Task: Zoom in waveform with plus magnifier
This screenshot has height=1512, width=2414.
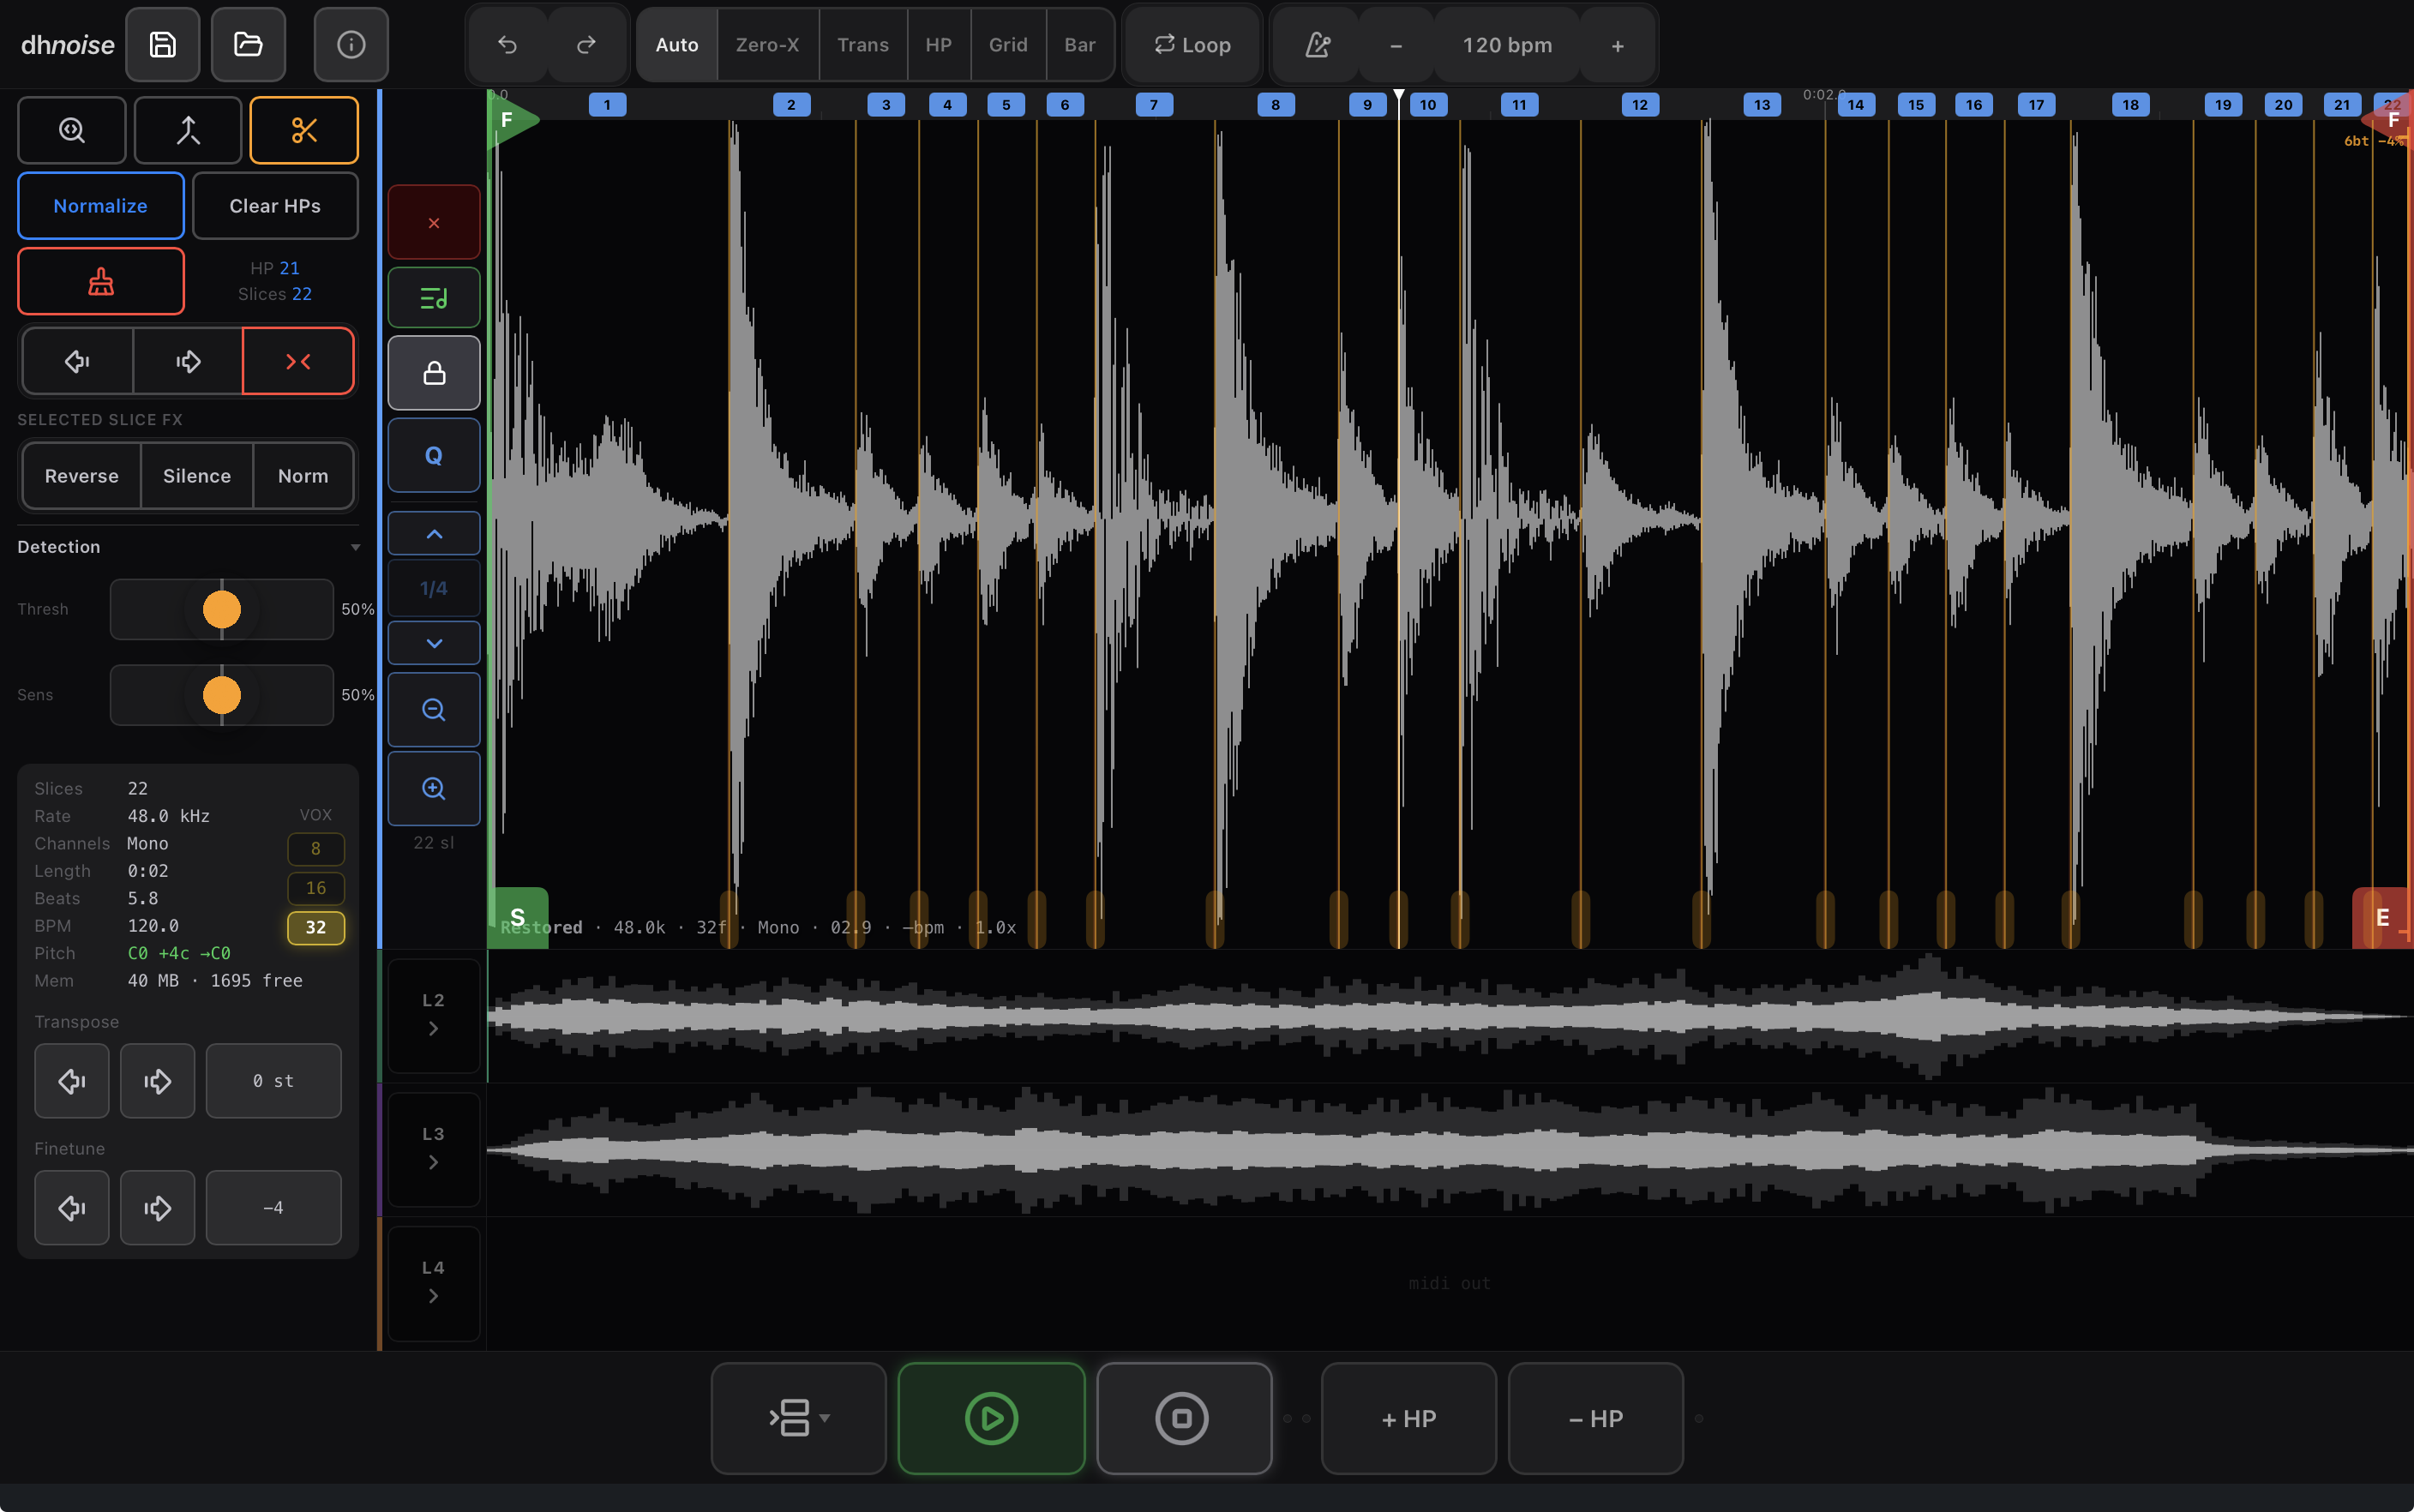Action: point(434,788)
